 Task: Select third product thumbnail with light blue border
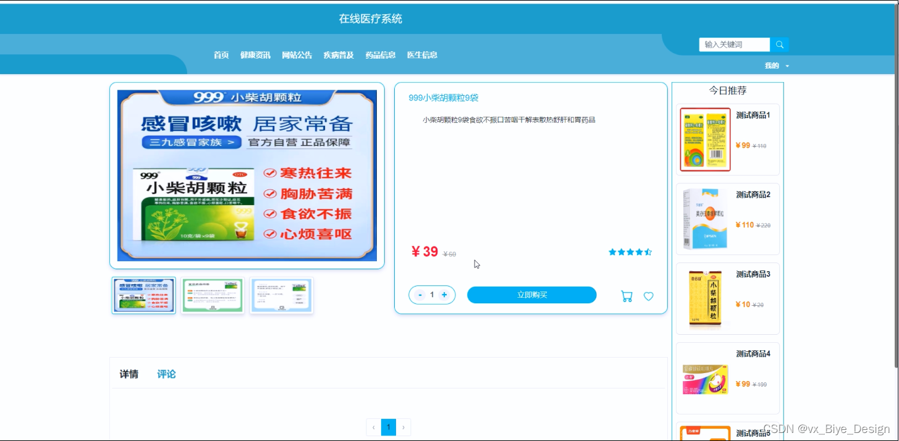[x=282, y=295]
